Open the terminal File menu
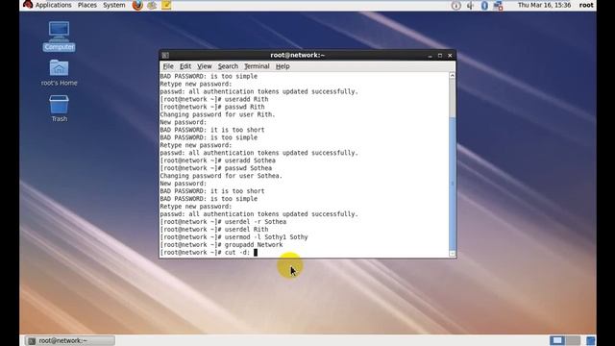Image resolution: width=615 pixels, height=346 pixels. [x=168, y=66]
